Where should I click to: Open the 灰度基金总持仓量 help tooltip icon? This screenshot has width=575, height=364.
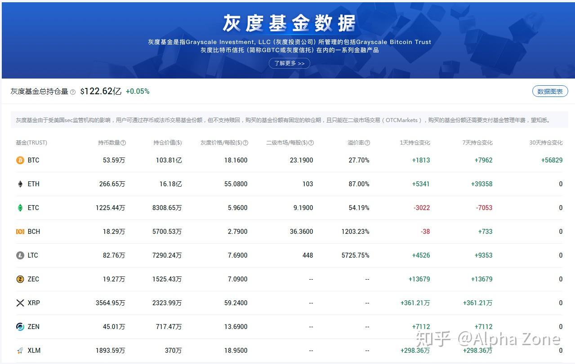73,92
